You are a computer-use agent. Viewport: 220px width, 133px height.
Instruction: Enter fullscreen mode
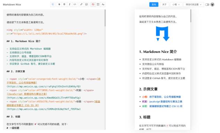click(x=98, y=4)
